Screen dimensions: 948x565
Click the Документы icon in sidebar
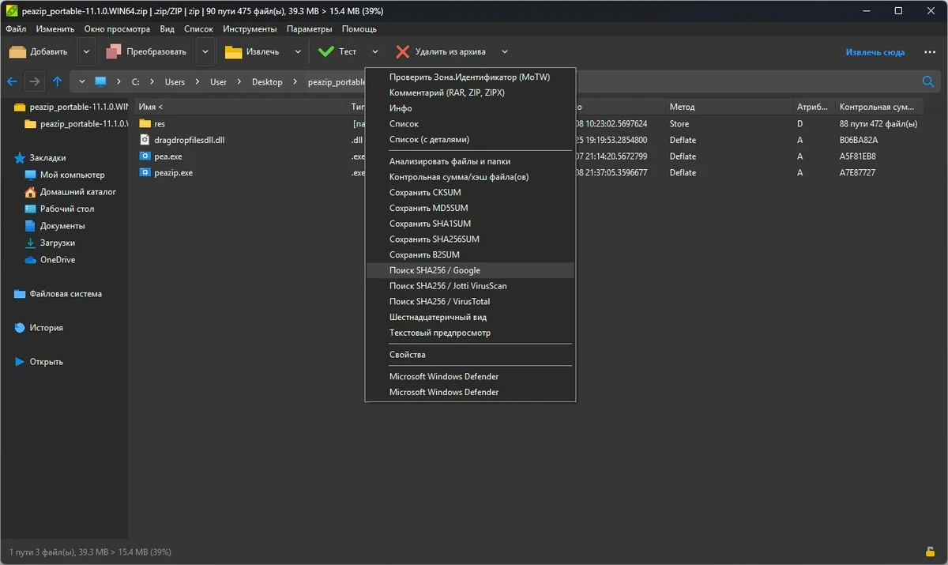tap(31, 226)
